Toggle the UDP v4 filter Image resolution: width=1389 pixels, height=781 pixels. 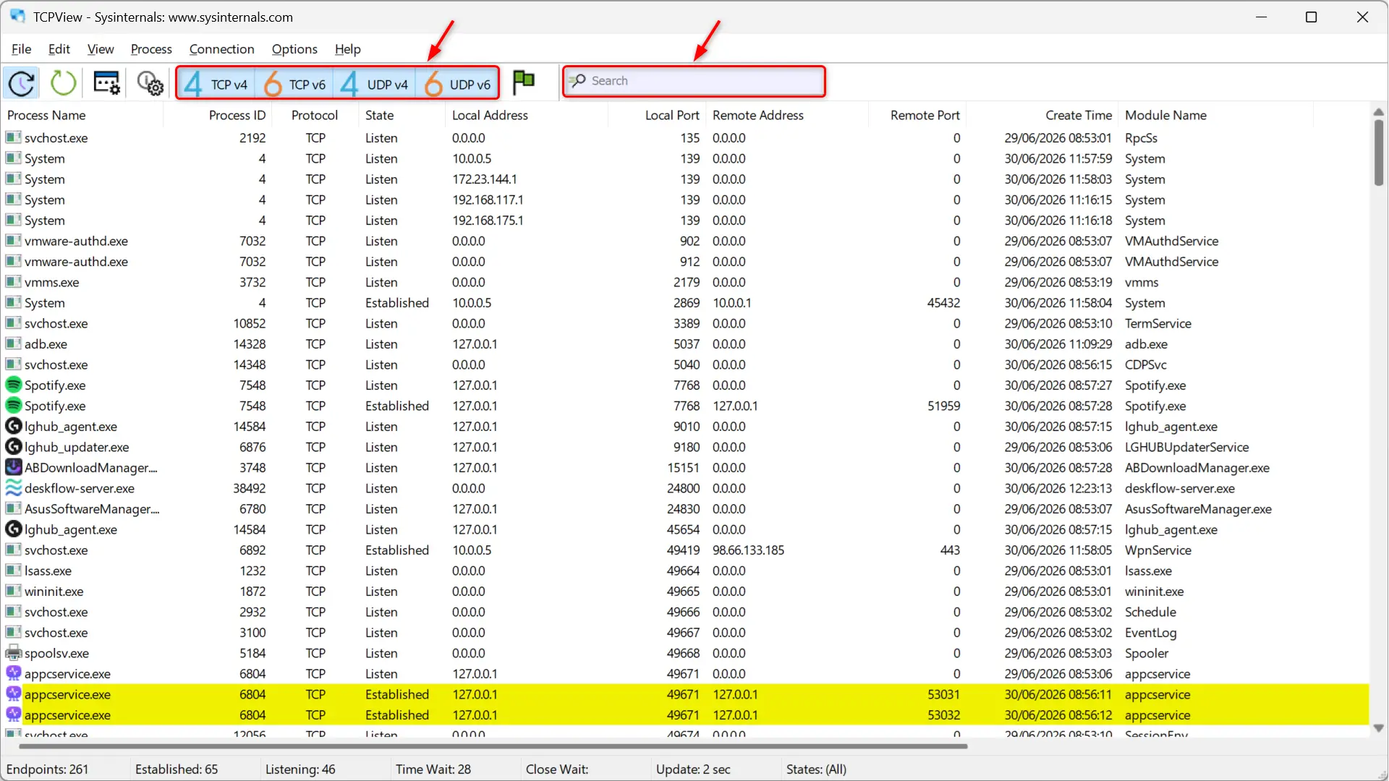pos(375,84)
